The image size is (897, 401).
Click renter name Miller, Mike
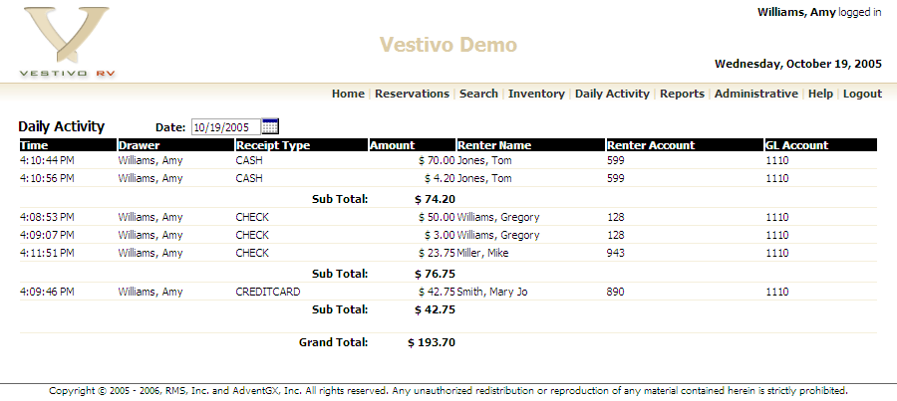tap(482, 253)
